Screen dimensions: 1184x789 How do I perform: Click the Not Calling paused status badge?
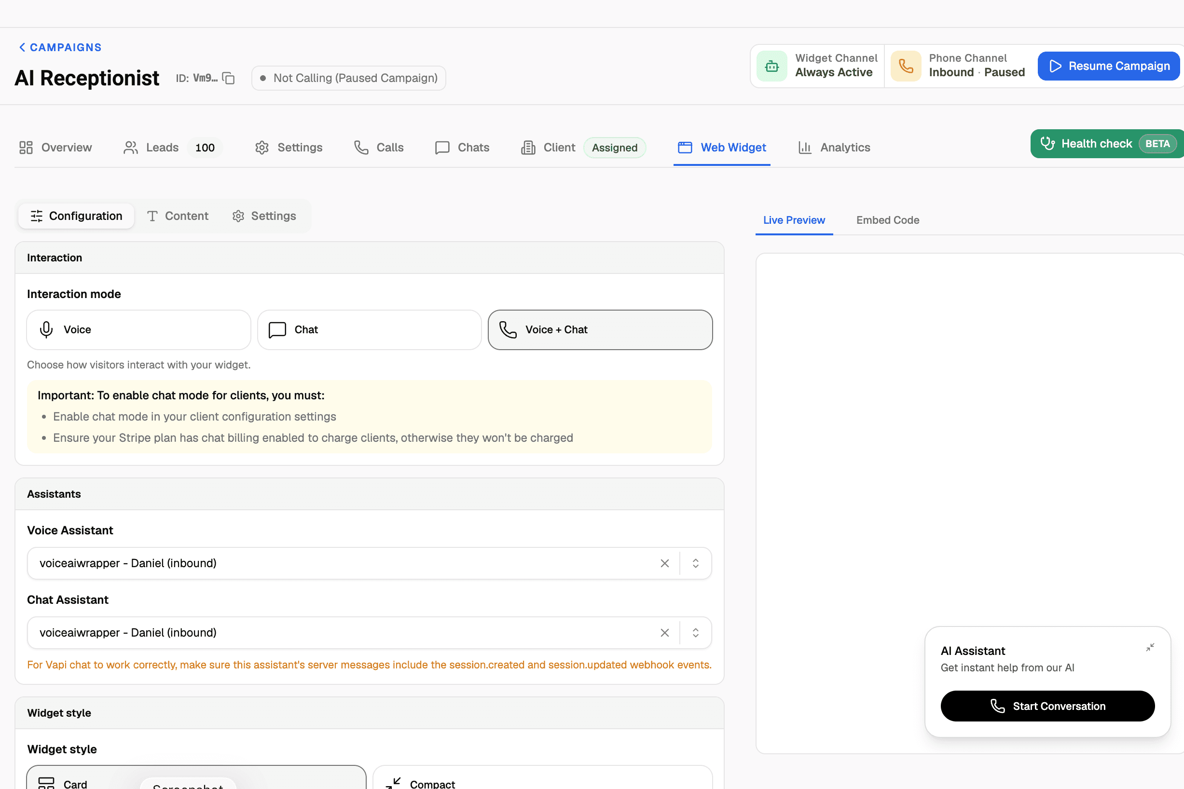[x=348, y=78]
